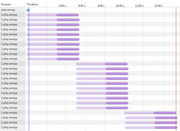
Task: Click the first bar of the middle request group
Action: tap(101, 64)
